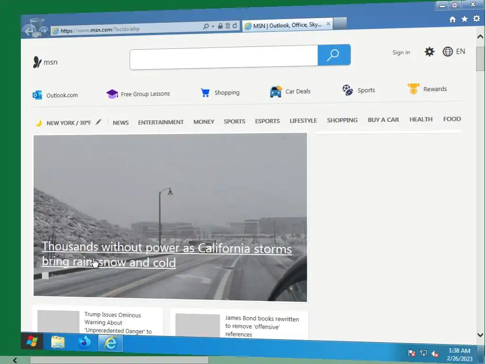This screenshot has height=364, width=485.
Task: Click the msn.com URL in address bar
Action: pos(100,30)
